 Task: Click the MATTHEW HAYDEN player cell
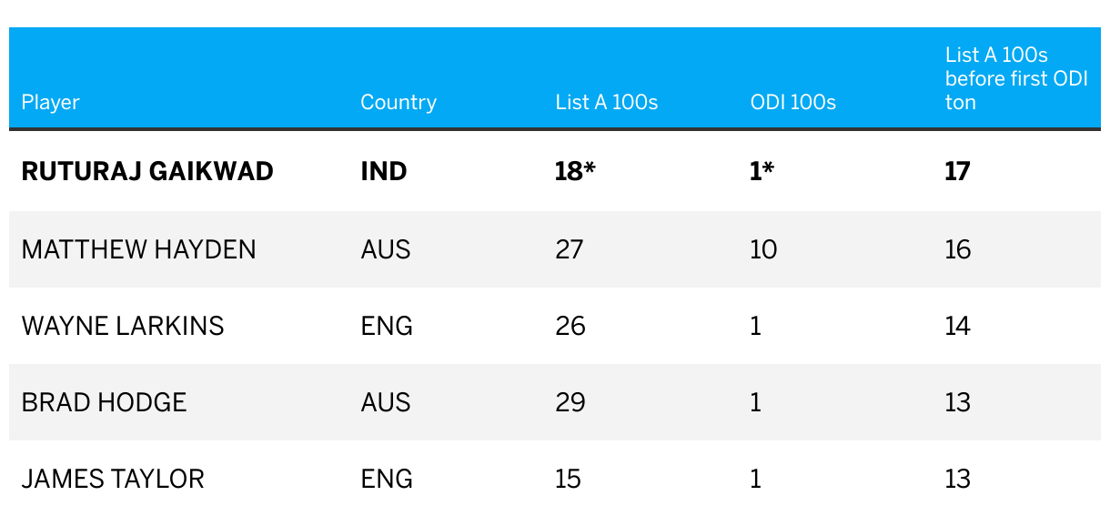[x=138, y=249]
